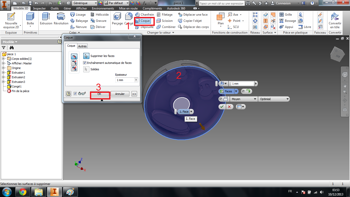
Task: Click keyword search box in title bar
Action: 221,3
